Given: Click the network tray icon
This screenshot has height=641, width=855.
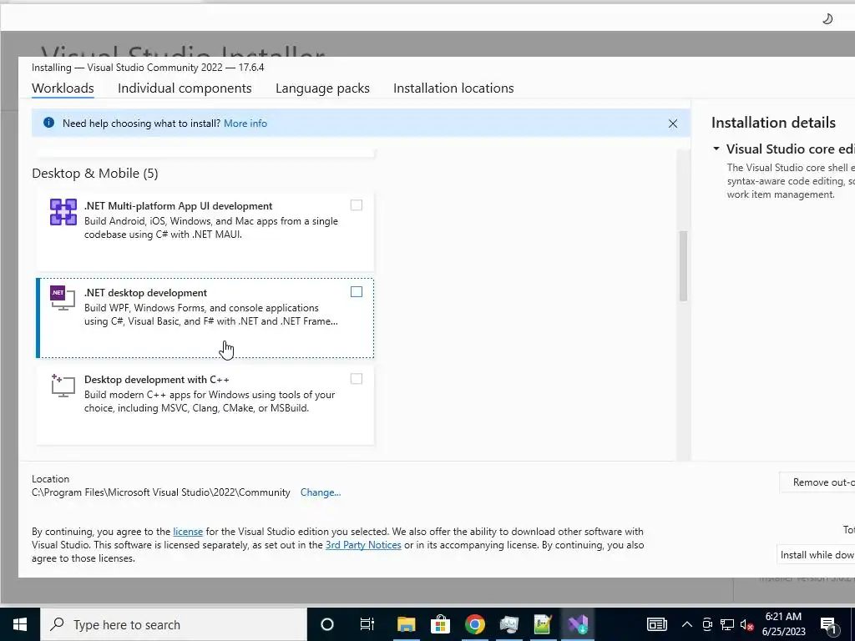Looking at the screenshot, I should 727,624.
